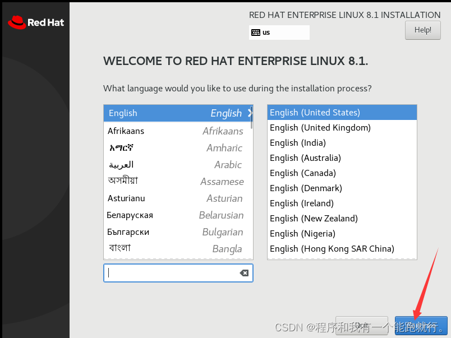
Task: Open the Help! button
Action: pos(422,30)
